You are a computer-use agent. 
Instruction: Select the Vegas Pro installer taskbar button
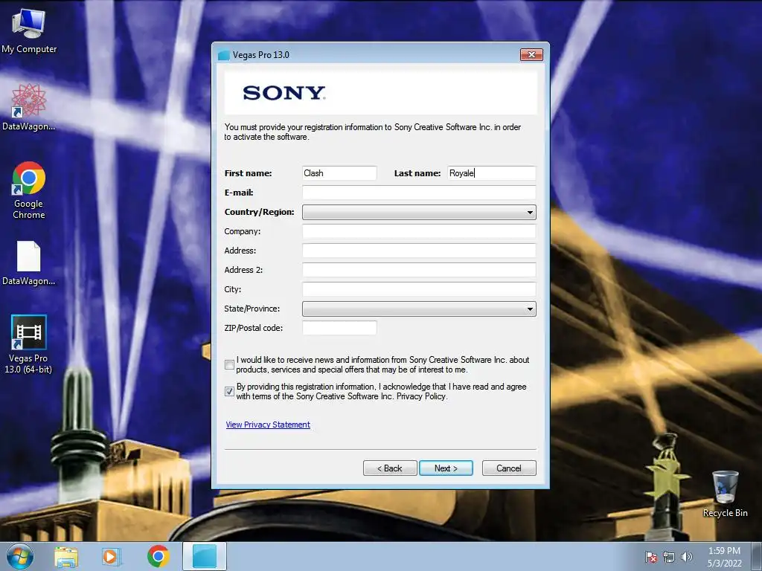coord(205,556)
